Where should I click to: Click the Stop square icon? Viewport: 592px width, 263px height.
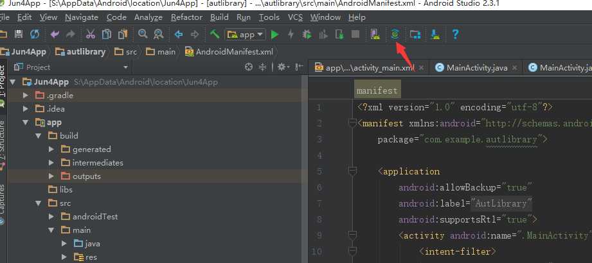click(x=355, y=35)
